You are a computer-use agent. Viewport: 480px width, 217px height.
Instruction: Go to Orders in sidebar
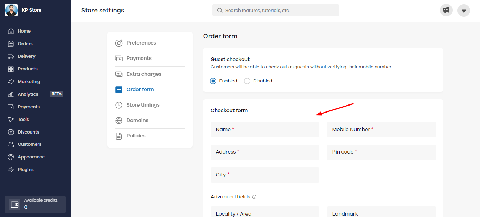pyautogui.click(x=25, y=44)
